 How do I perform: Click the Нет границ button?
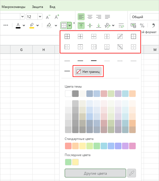[x=88, y=71]
